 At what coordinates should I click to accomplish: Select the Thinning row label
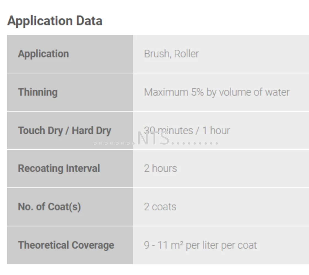coord(38,92)
